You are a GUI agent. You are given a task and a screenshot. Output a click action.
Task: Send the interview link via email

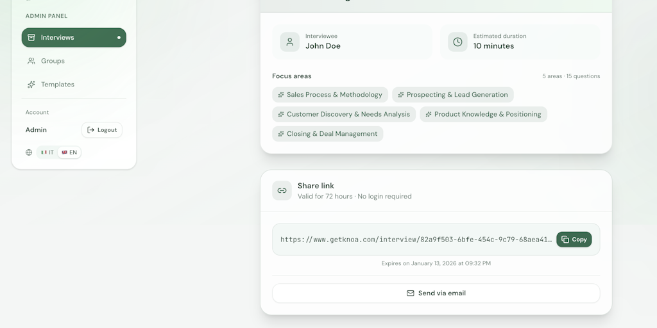436,293
